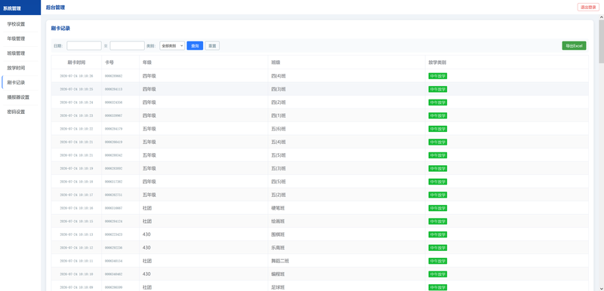Click the 后台管理 header title
Viewport: 604px width, 291px height.
(x=55, y=8)
